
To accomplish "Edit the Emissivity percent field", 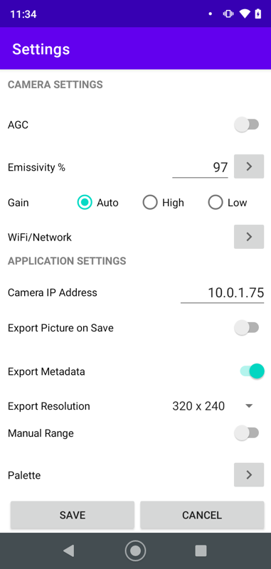I will 200,167.
